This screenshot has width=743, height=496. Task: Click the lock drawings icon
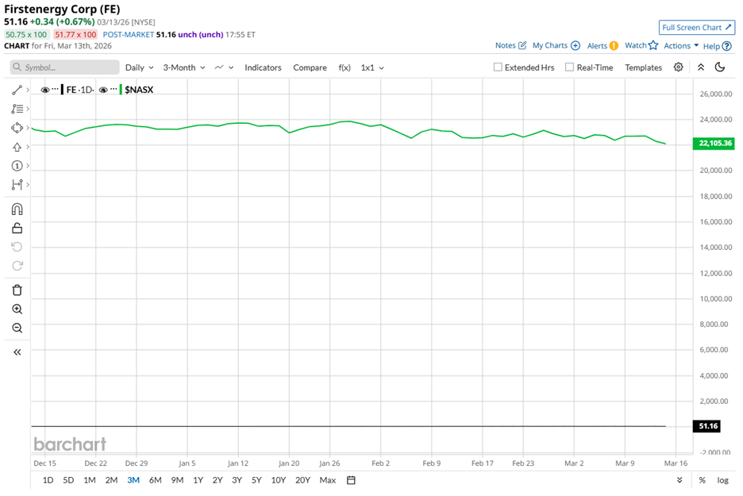click(x=17, y=228)
